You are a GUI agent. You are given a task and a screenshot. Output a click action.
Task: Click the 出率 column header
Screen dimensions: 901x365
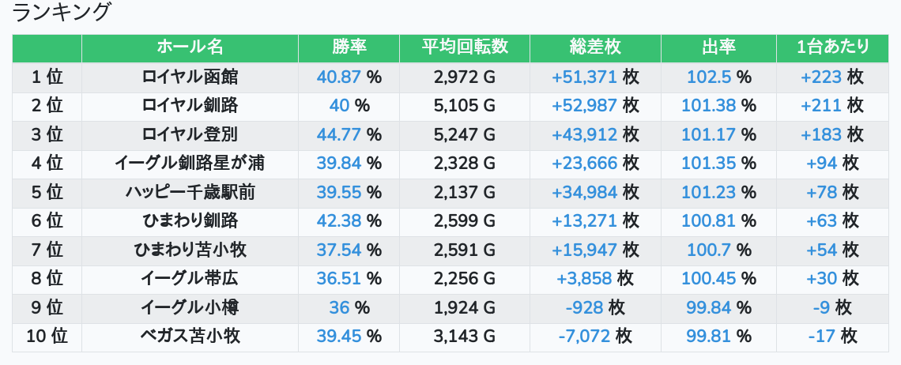718,47
